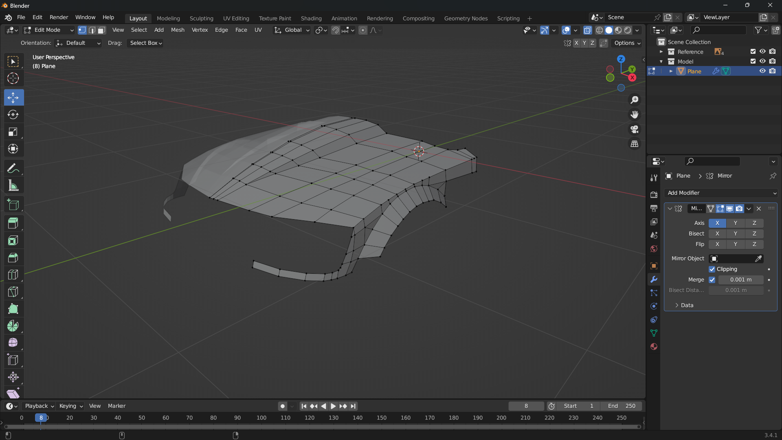Select the Annotate pencil tool

pyautogui.click(x=13, y=168)
